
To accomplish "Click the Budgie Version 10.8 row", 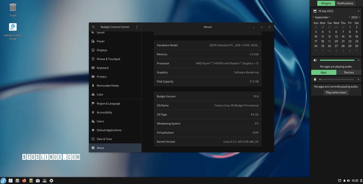I will click(208, 96).
